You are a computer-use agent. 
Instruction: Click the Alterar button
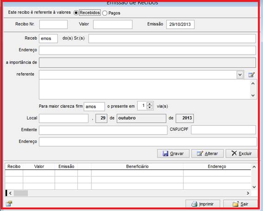[x=207, y=154]
